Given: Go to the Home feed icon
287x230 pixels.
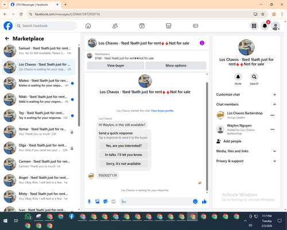Looking at the screenshot, I should coord(88,26).
